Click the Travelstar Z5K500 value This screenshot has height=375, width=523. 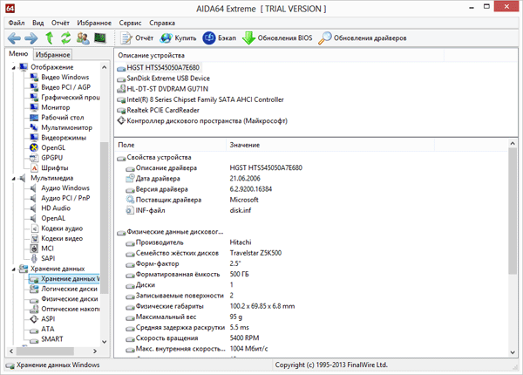255,253
